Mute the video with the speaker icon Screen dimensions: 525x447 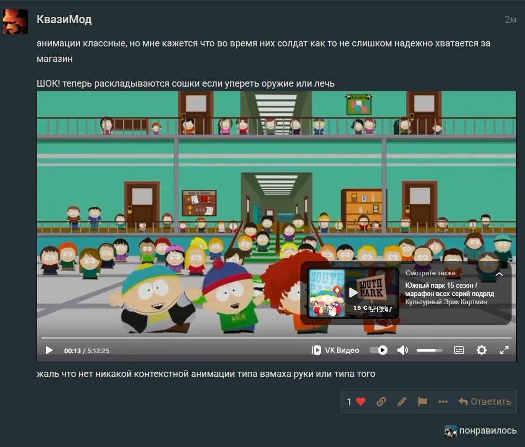click(402, 350)
